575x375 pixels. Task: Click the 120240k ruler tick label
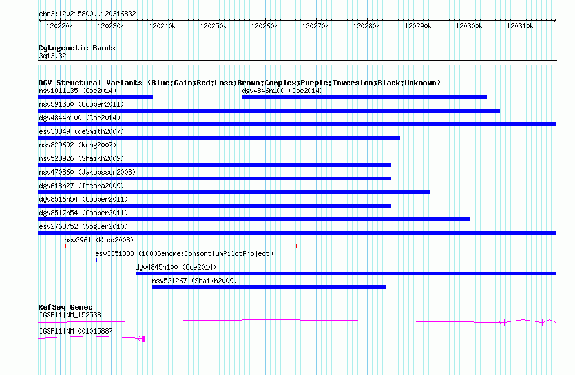pos(162,26)
